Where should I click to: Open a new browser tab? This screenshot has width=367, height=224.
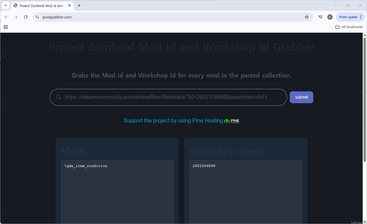coord(79,5)
